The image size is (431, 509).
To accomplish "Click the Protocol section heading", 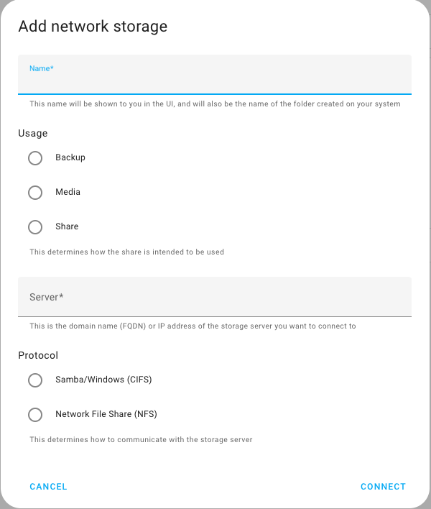I will point(38,356).
